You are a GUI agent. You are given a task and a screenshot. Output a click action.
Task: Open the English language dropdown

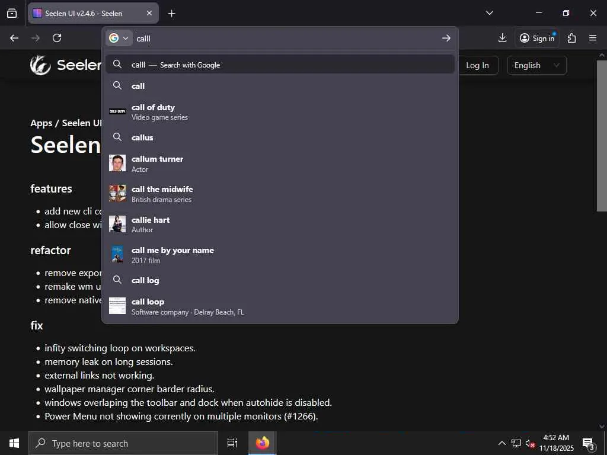(x=536, y=65)
